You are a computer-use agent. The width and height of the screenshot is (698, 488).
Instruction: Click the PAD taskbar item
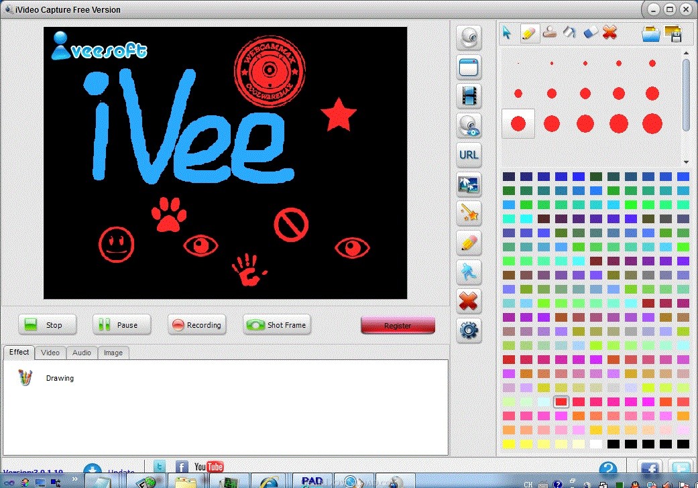click(x=312, y=482)
